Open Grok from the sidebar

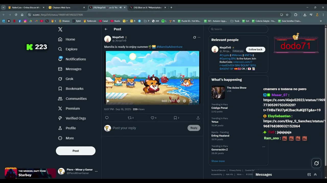66,79
